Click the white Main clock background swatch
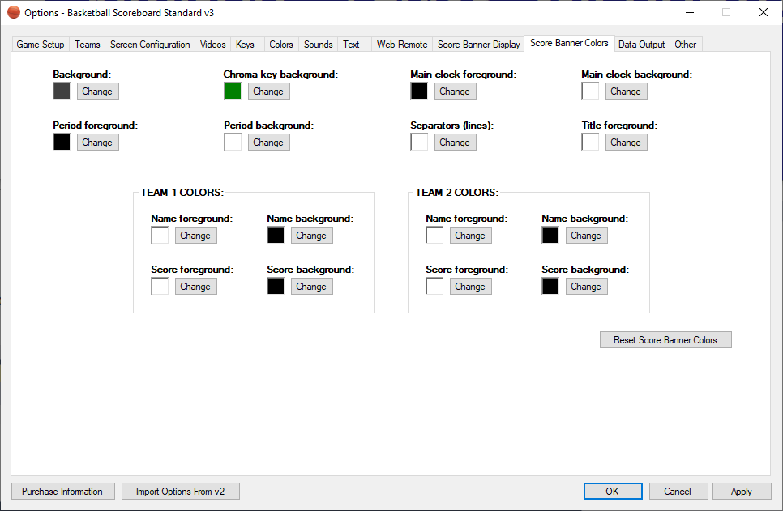783x511 pixels. click(590, 92)
